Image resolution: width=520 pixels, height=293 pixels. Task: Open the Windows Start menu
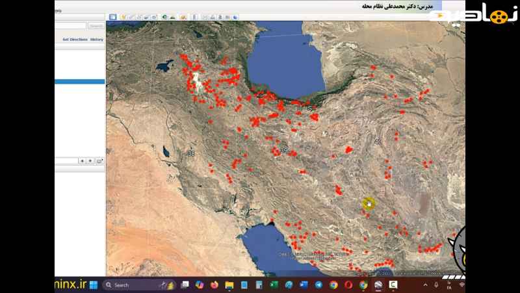coord(94,285)
